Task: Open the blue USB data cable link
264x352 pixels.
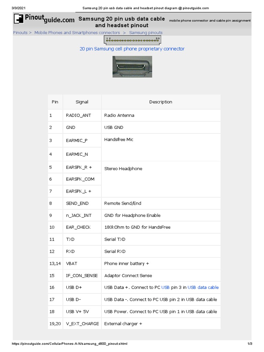Action: pyautogui.click(x=203, y=287)
